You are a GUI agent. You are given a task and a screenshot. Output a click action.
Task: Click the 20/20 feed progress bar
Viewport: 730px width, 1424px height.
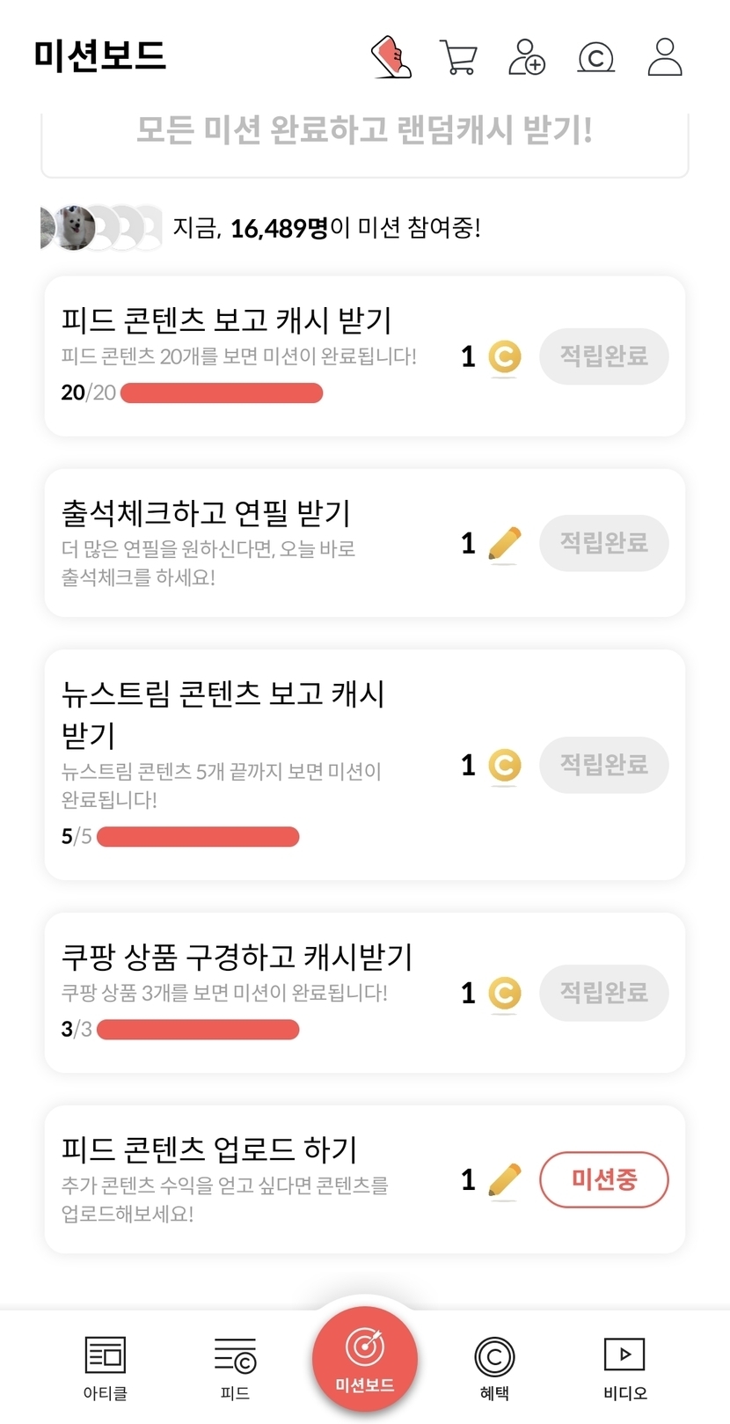[x=221, y=393]
